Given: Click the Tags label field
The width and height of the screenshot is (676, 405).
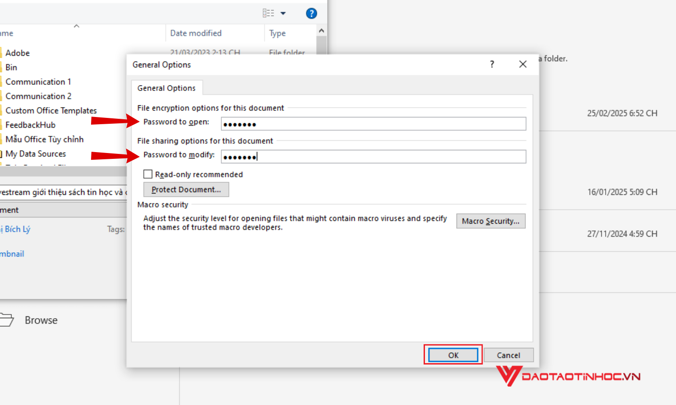Looking at the screenshot, I should pyautogui.click(x=116, y=229).
